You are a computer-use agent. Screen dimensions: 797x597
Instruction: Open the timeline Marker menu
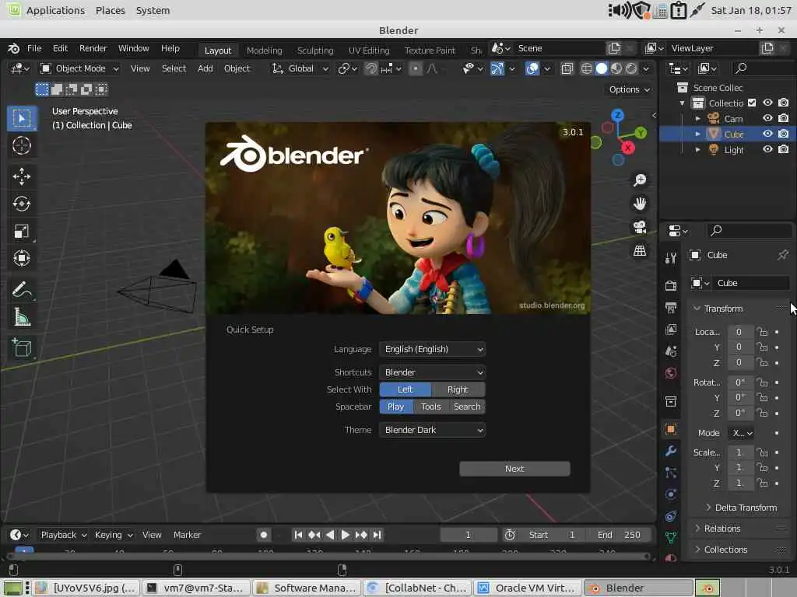coord(187,535)
